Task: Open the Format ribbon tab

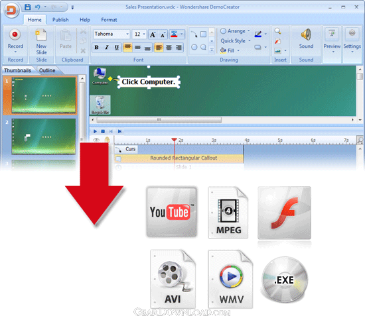Action: click(x=109, y=20)
